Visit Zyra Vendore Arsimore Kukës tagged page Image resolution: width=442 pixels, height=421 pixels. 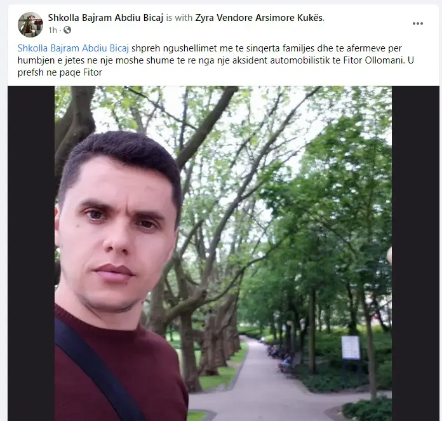coord(259,18)
